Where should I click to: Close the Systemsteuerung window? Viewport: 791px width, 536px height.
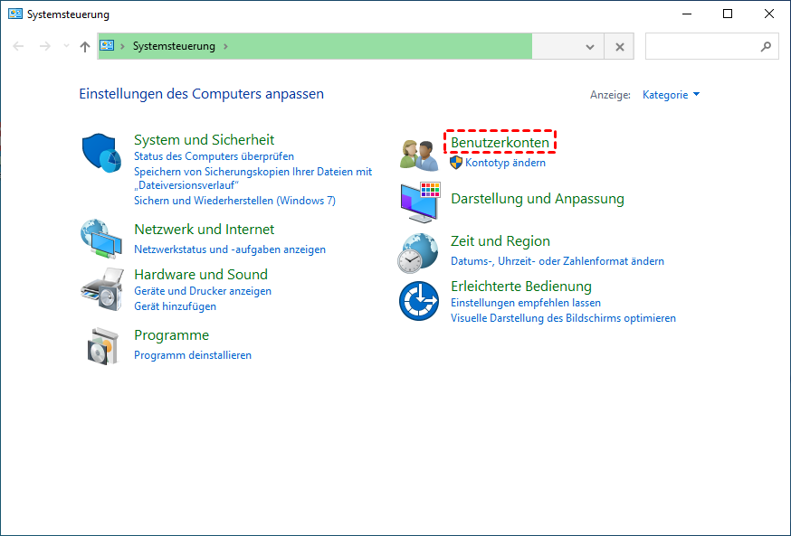768,14
